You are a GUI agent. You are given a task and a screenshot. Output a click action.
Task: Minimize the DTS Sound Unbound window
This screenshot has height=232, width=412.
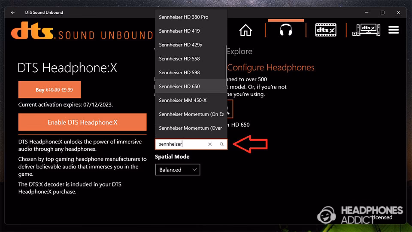point(367,12)
